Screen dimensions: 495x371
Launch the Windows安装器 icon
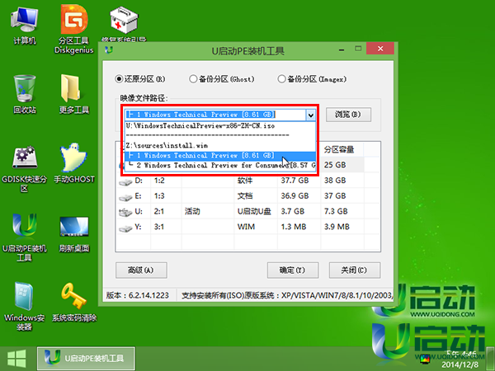24,306
